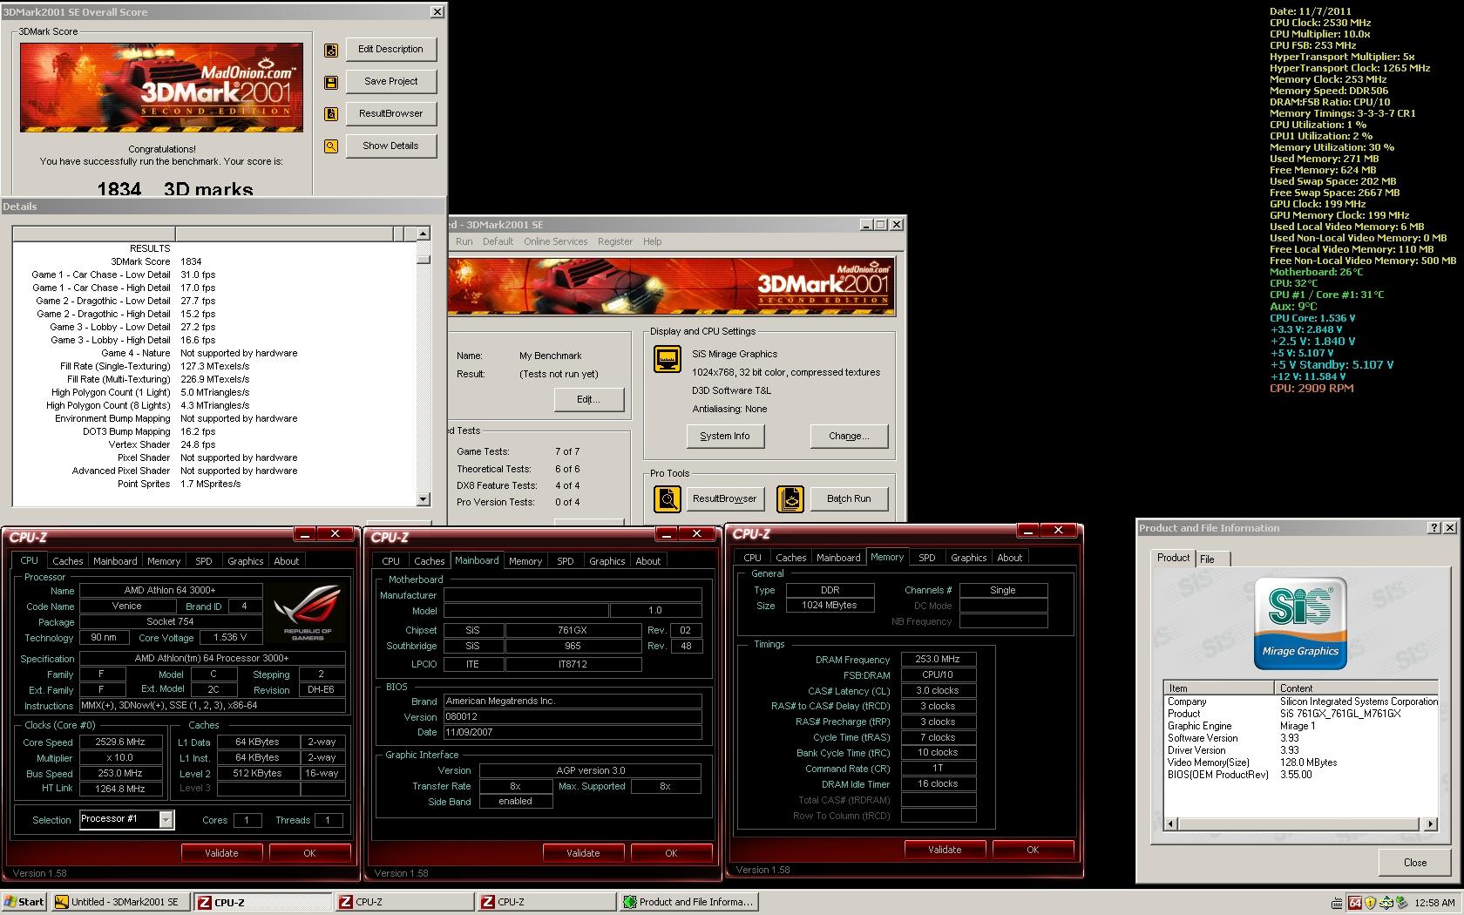Viewport: 1464px width, 915px height.
Task: Expand the Processor #1 selection dropdown
Action: click(166, 820)
